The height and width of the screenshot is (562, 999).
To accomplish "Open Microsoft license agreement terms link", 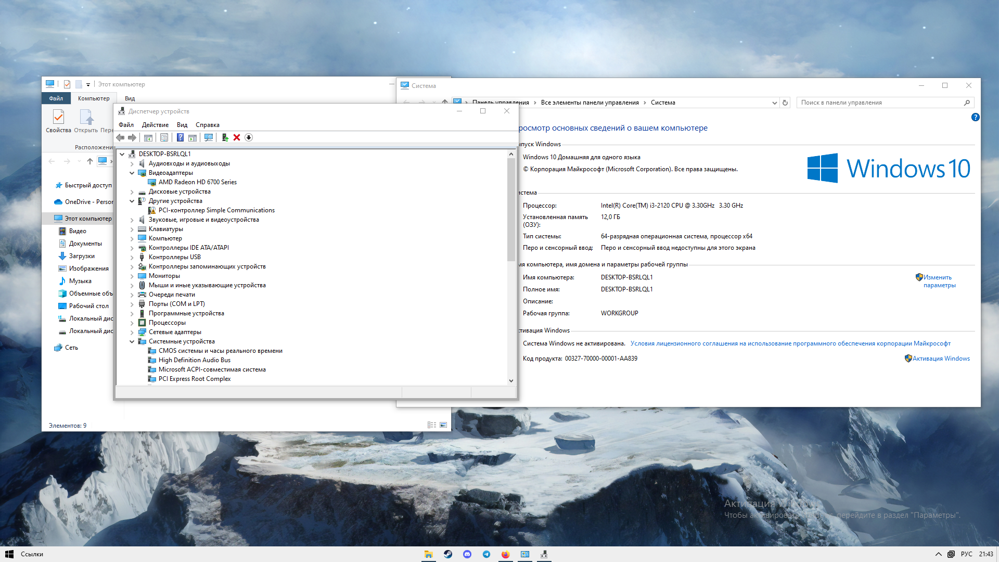I will (790, 343).
